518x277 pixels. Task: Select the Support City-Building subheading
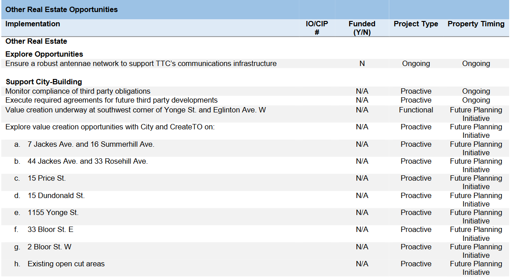[x=44, y=82]
